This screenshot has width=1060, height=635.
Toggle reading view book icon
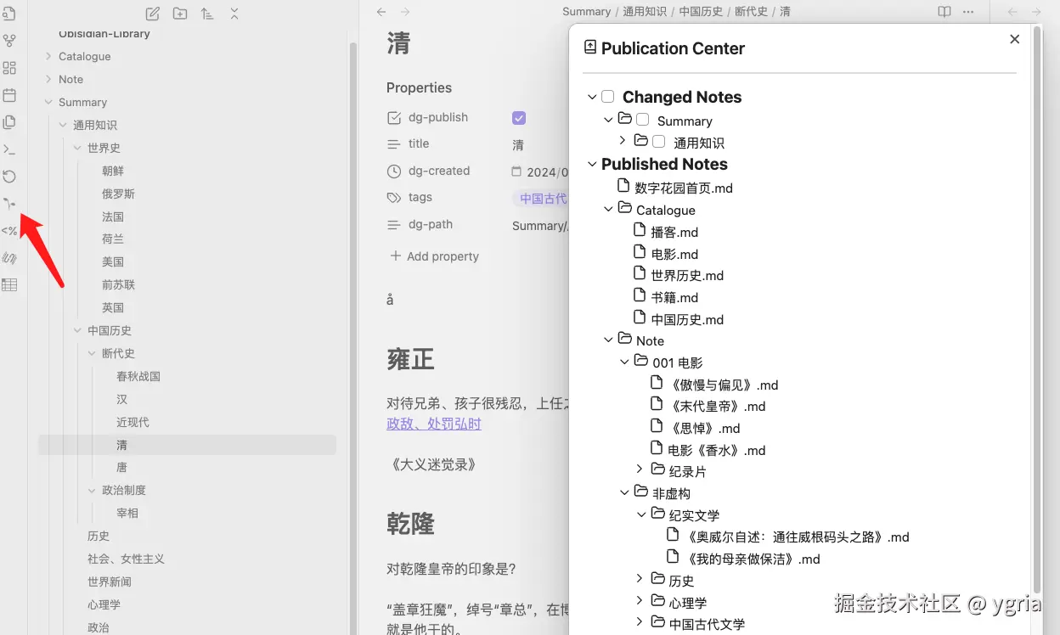click(944, 12)
